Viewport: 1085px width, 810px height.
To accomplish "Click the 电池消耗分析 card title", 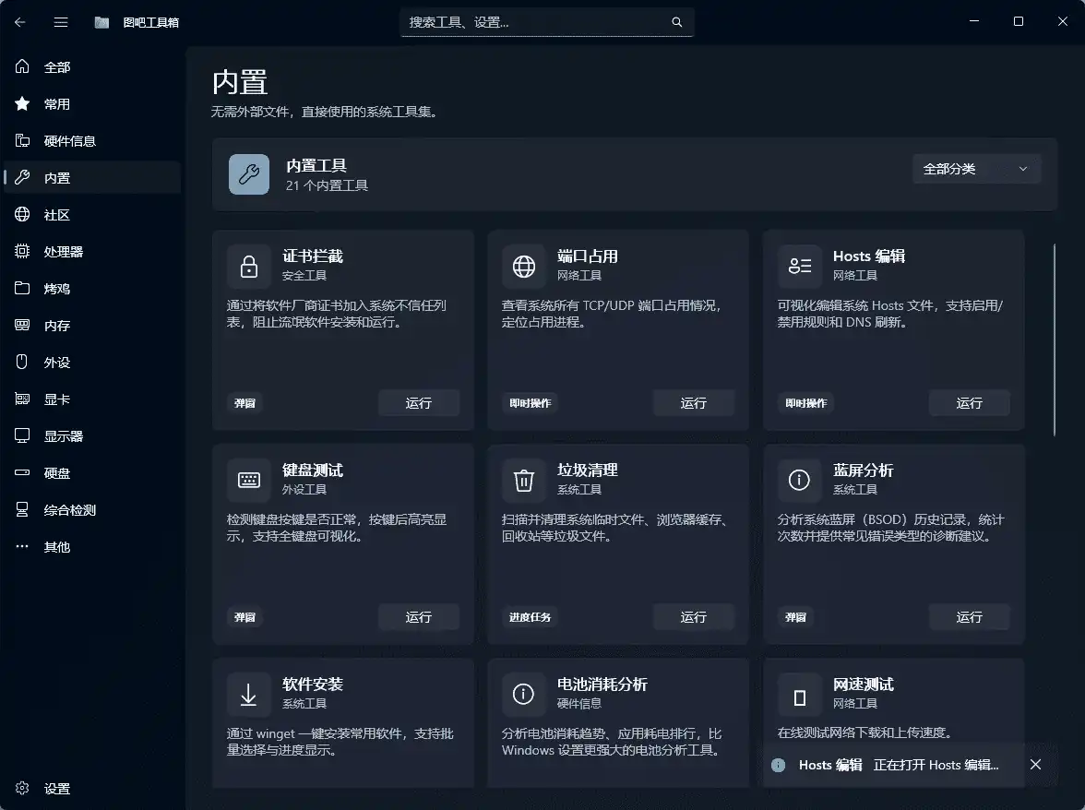I will tap(602, 685).
